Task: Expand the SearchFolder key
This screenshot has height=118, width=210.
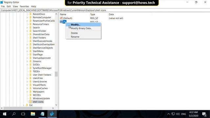Action: [27, 31]
